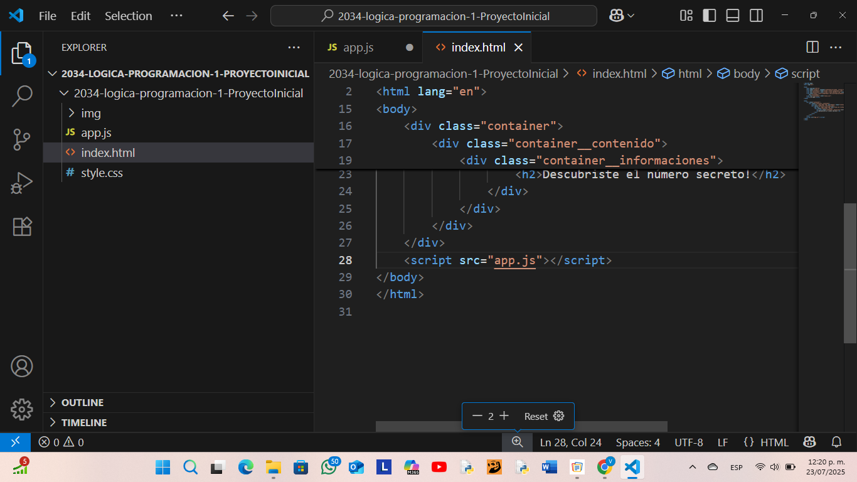
Task: Open the Copilot chat icon in title bar
Action: (x=617, y=16)
